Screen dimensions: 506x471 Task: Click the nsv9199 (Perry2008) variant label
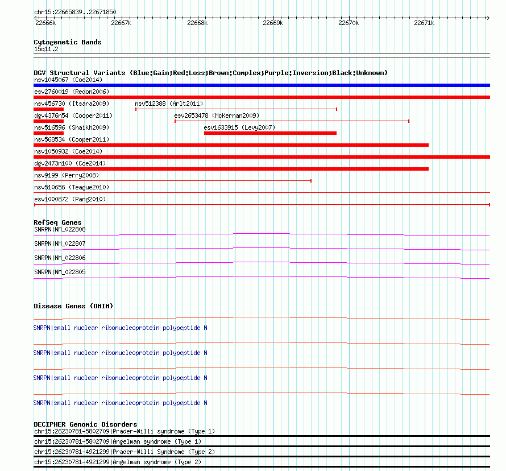tap(67, 175)
